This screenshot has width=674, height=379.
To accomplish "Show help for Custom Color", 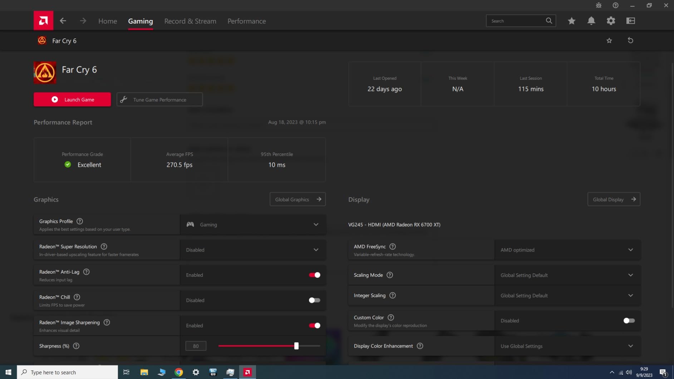I will (391, 317).
